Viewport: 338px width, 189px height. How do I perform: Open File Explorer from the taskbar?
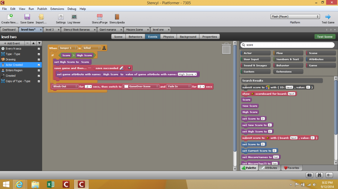coord(35,184)
